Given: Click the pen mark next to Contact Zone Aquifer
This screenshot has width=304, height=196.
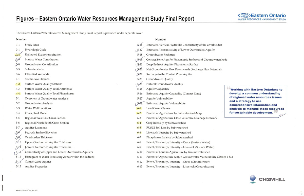Looking at the screenshot, I should pyautogui.click(x=17, y=162).
